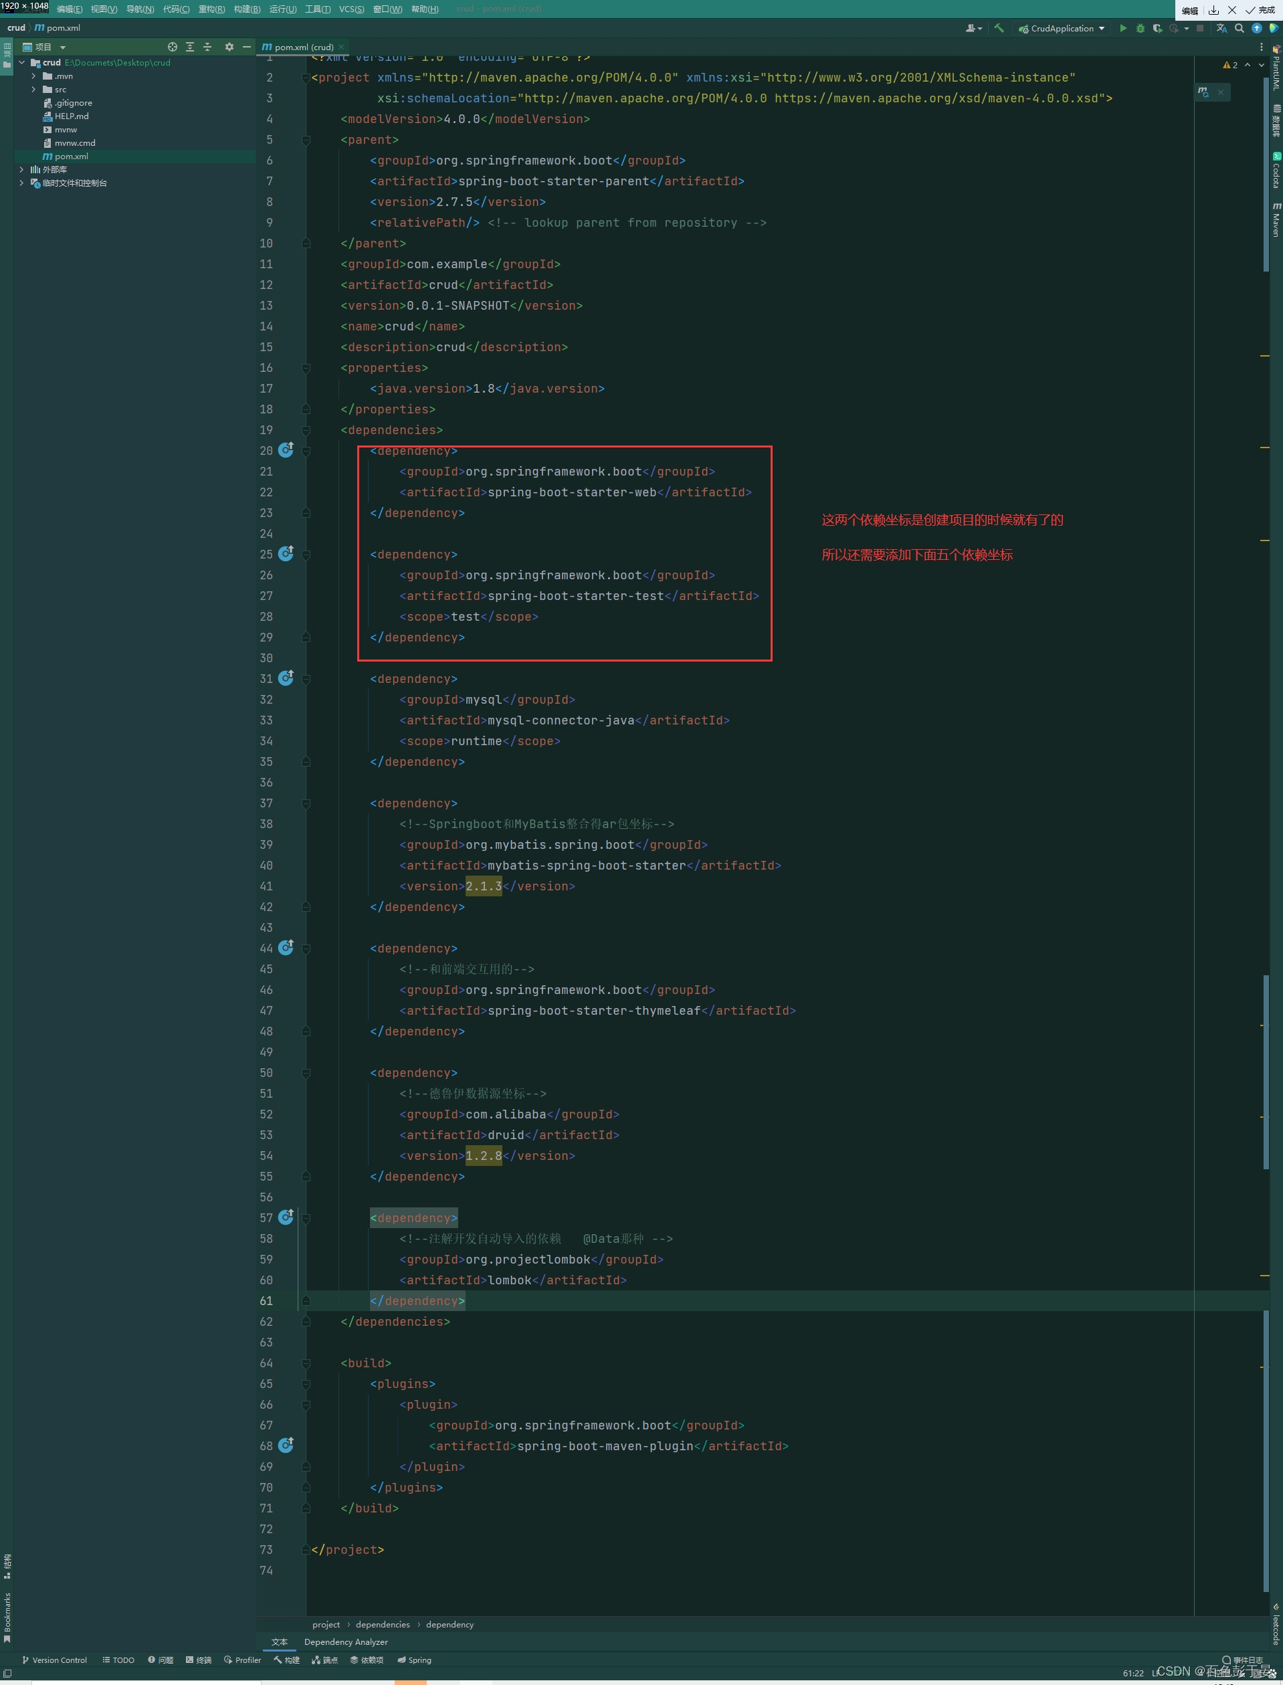Expand the .mvn folder
Screen dimensions: 1283x1685
pos(33,76)
